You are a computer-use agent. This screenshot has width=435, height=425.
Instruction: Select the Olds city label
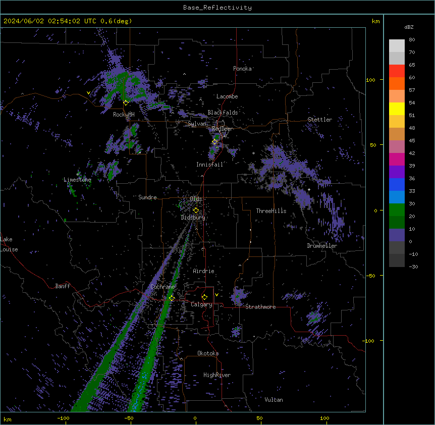pos(196,199)
